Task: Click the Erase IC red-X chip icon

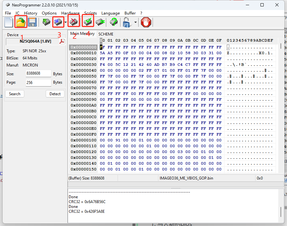Action: [x=74, y=22]
